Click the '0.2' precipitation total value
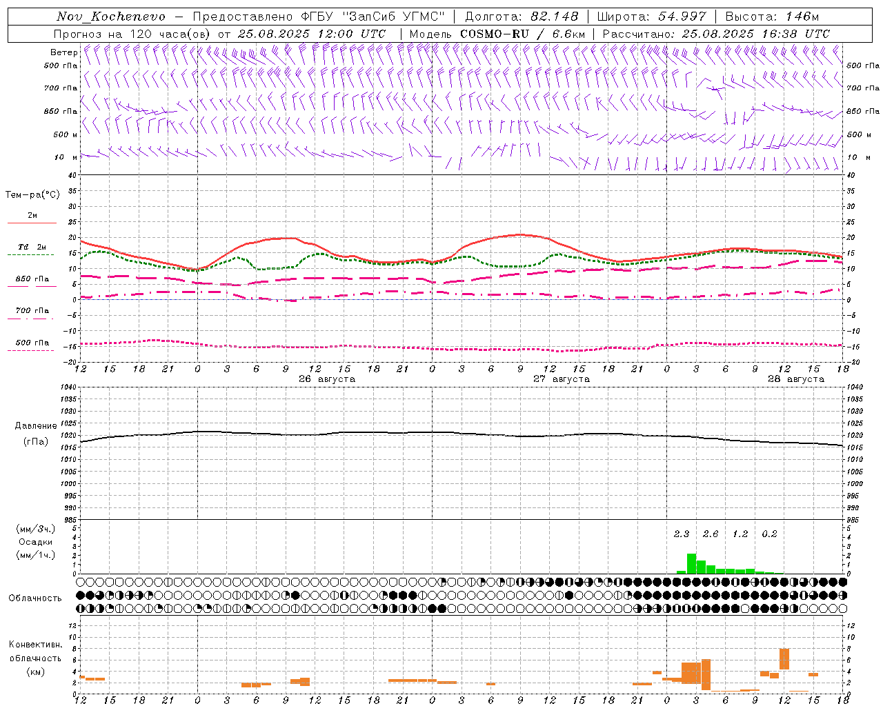The width and height of the screenshot is (883, 706). click(x=769, y=534)
